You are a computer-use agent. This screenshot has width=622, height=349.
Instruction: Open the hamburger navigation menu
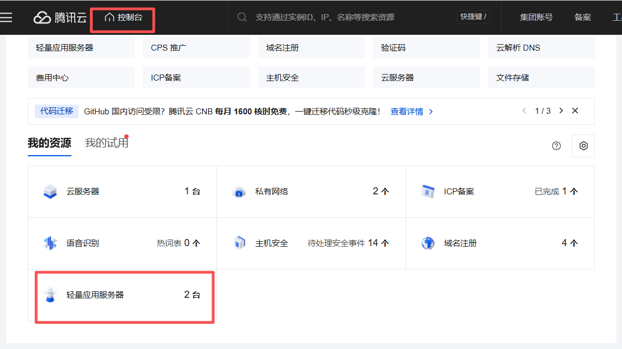pos(6,17)
